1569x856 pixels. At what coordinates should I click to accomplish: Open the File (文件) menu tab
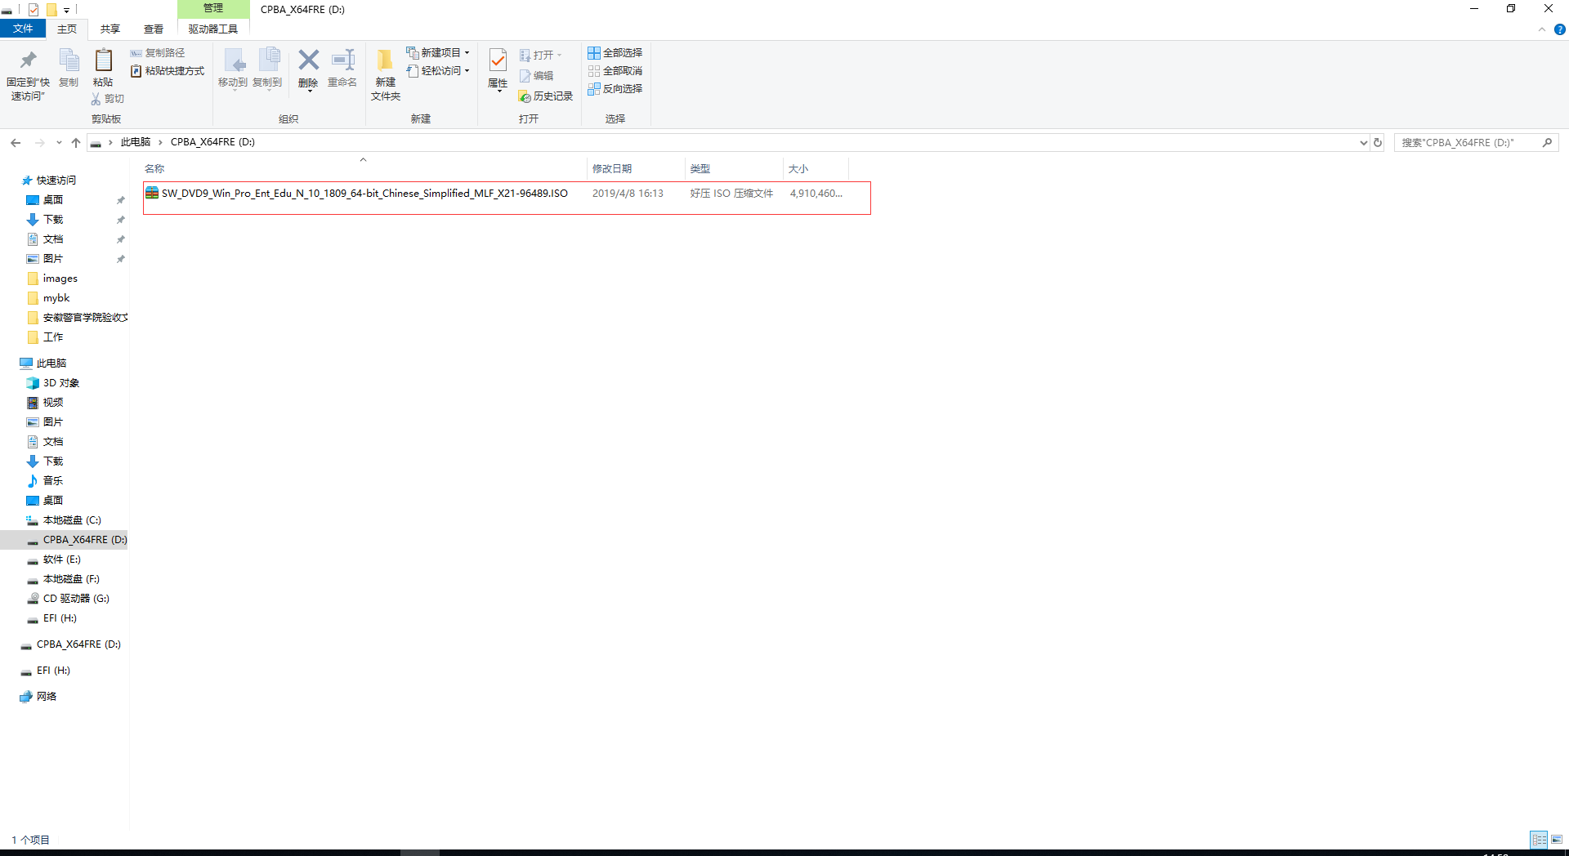coord(23,29)
